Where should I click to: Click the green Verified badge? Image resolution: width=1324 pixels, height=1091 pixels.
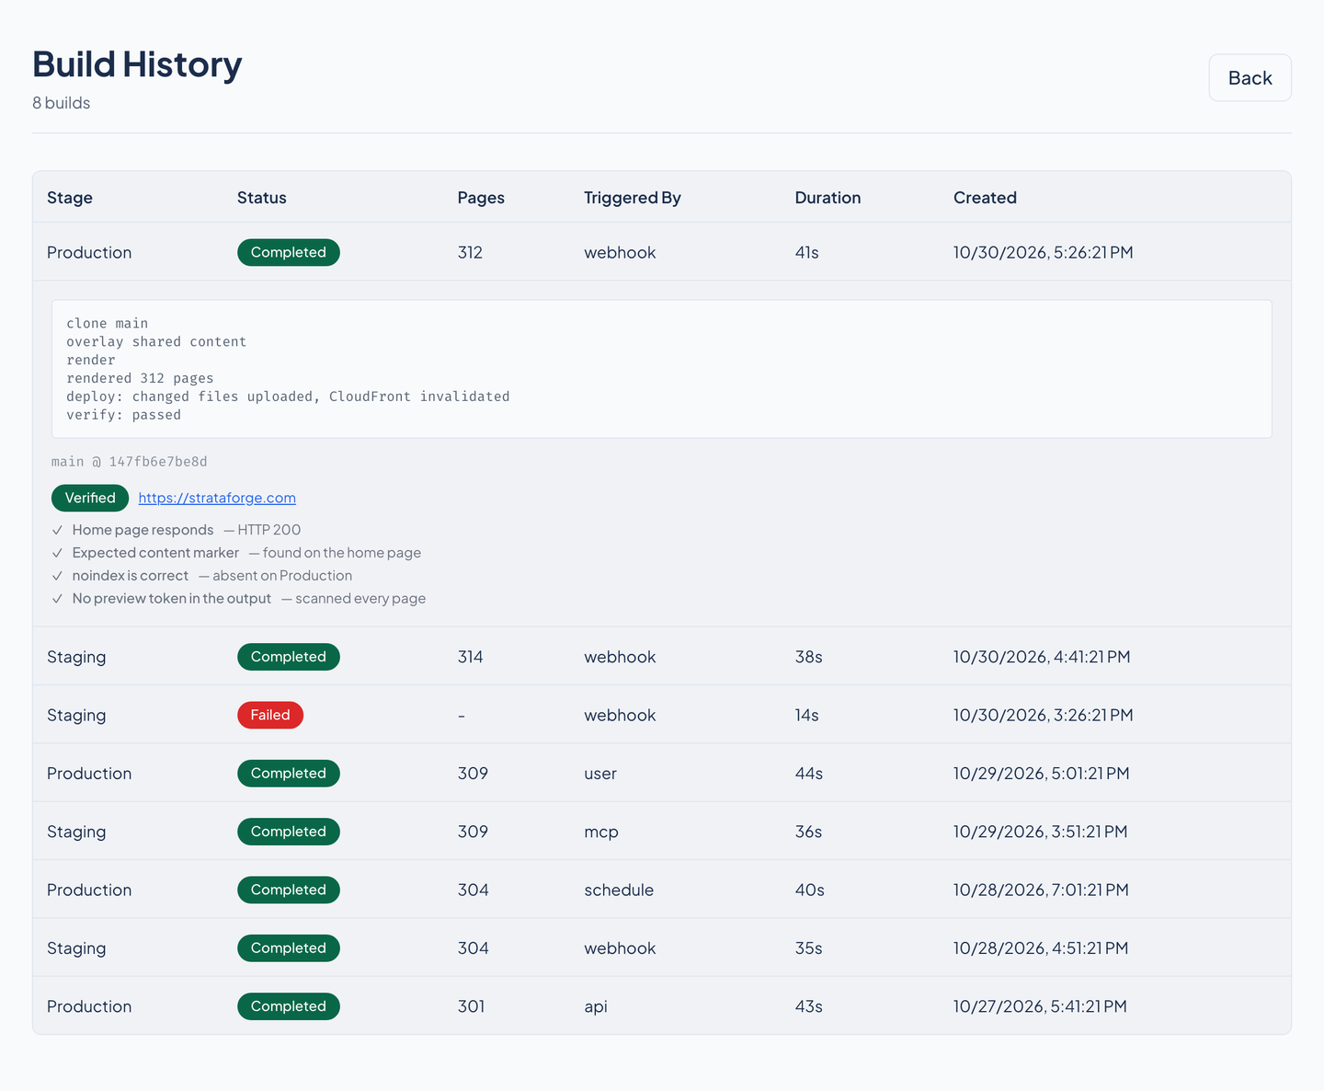point(90,498)
